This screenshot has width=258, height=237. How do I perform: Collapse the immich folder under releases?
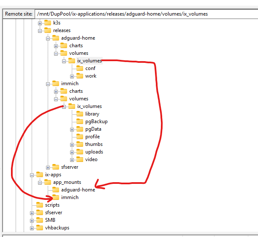(48, 84)
